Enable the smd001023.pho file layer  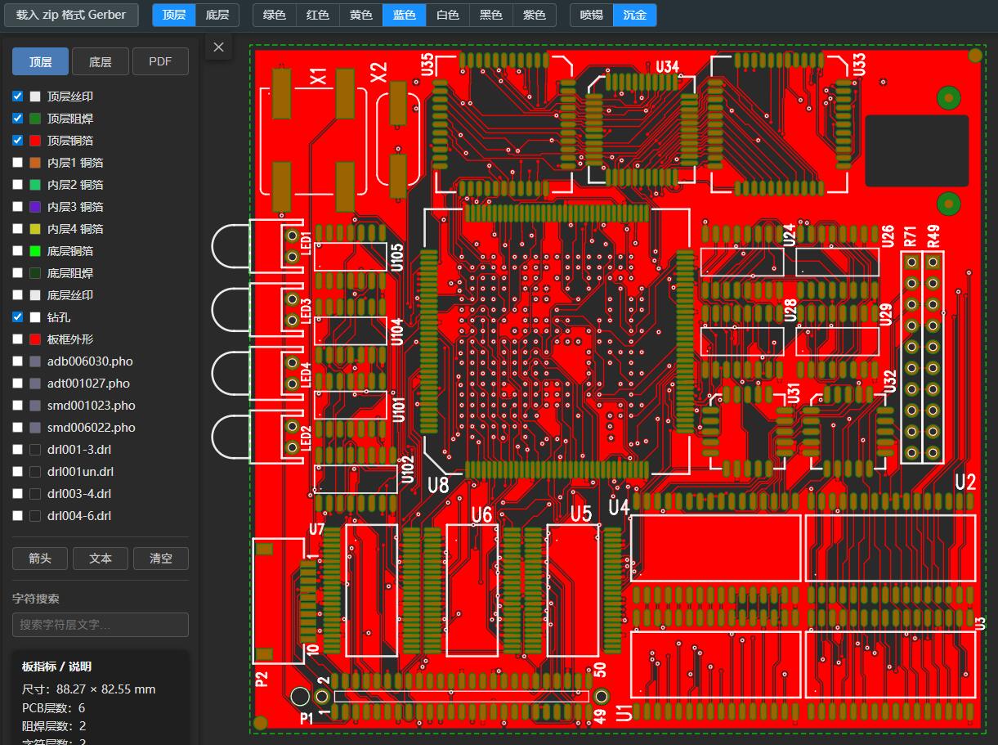pyautogui.click(x=18, y=406)
